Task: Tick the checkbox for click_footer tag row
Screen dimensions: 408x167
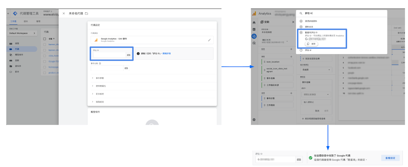Action: pos(45,56)
